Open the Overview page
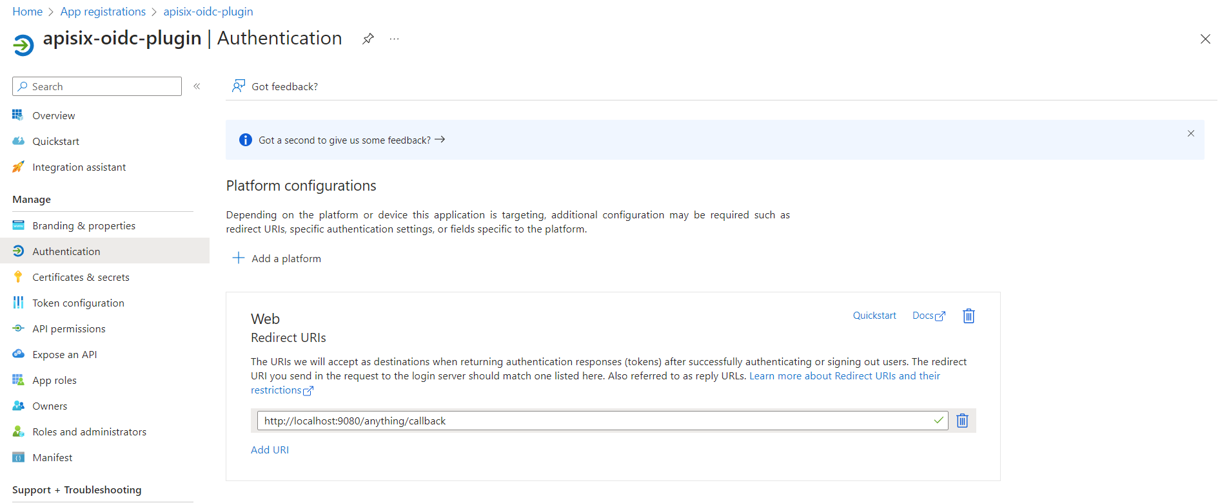Image resolution: width=1220 pixels, height=503 pixels. pos(54,115)
